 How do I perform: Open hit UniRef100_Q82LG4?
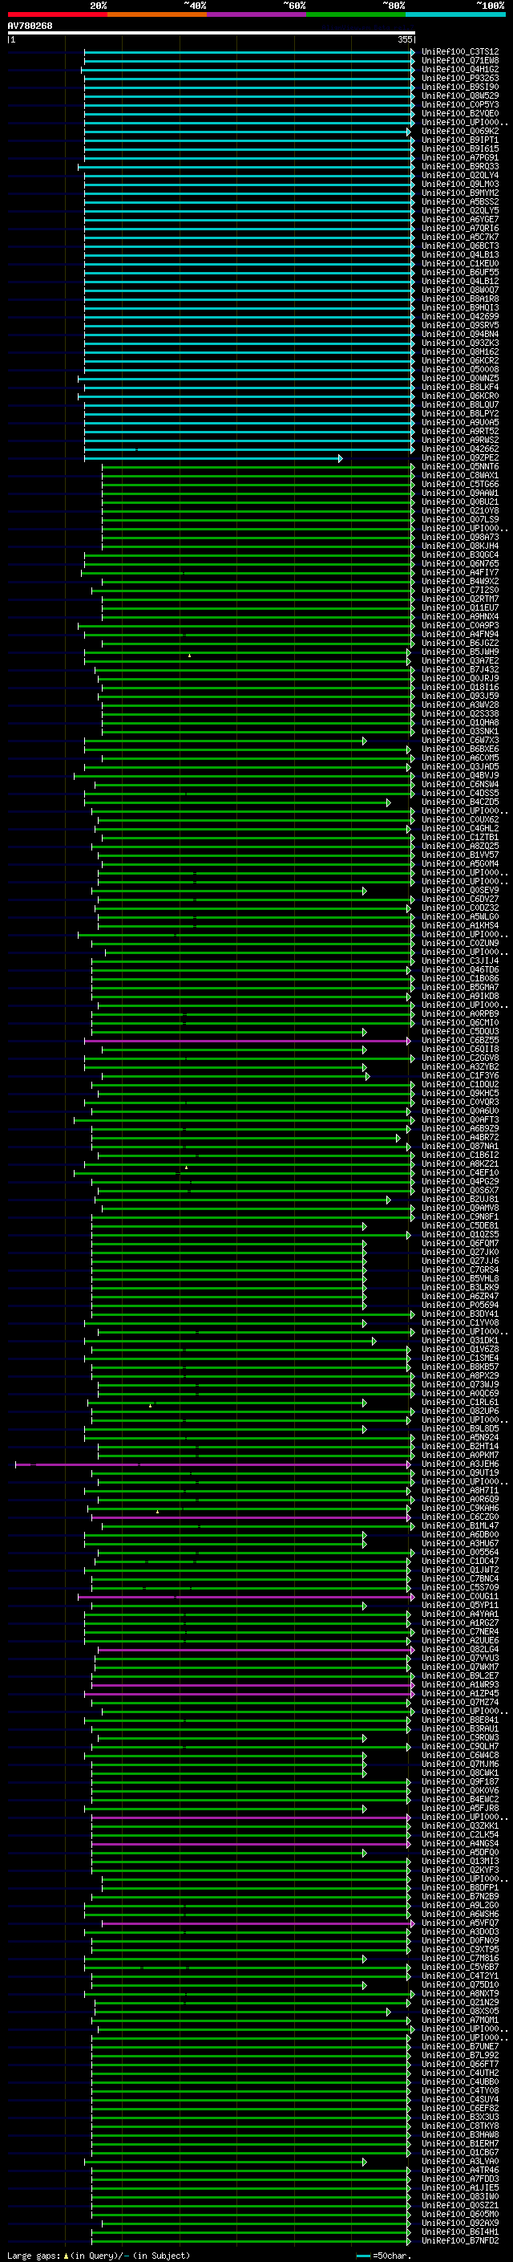460,1649
